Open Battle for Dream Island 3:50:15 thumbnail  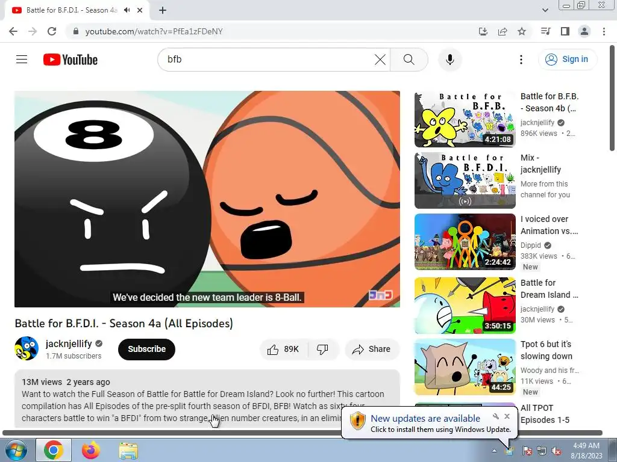point(465,306)
